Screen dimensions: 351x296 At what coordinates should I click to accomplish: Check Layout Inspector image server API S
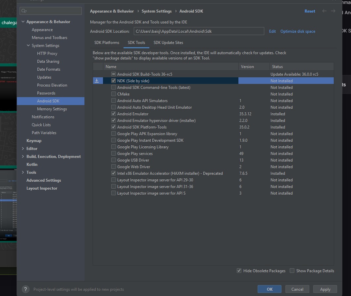click(x=114, y=193)
